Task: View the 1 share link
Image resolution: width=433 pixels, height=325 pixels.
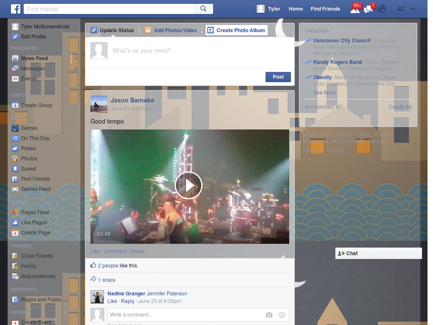Action: click(x=107, y=280)
